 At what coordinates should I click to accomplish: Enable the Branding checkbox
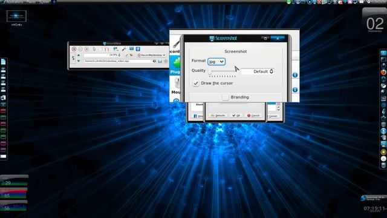tap(225, 97)
